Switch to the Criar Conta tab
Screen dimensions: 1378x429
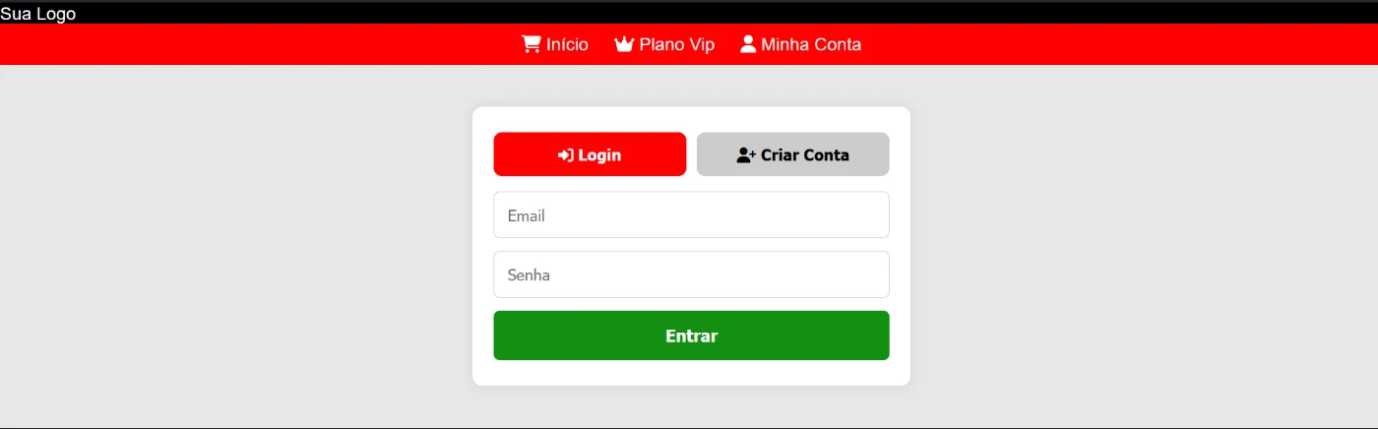tap(793, 154)
